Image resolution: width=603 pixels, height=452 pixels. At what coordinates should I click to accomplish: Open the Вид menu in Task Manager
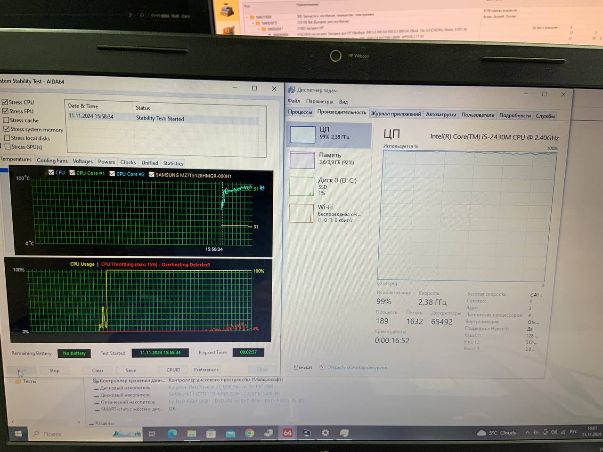tap(343, 102)
